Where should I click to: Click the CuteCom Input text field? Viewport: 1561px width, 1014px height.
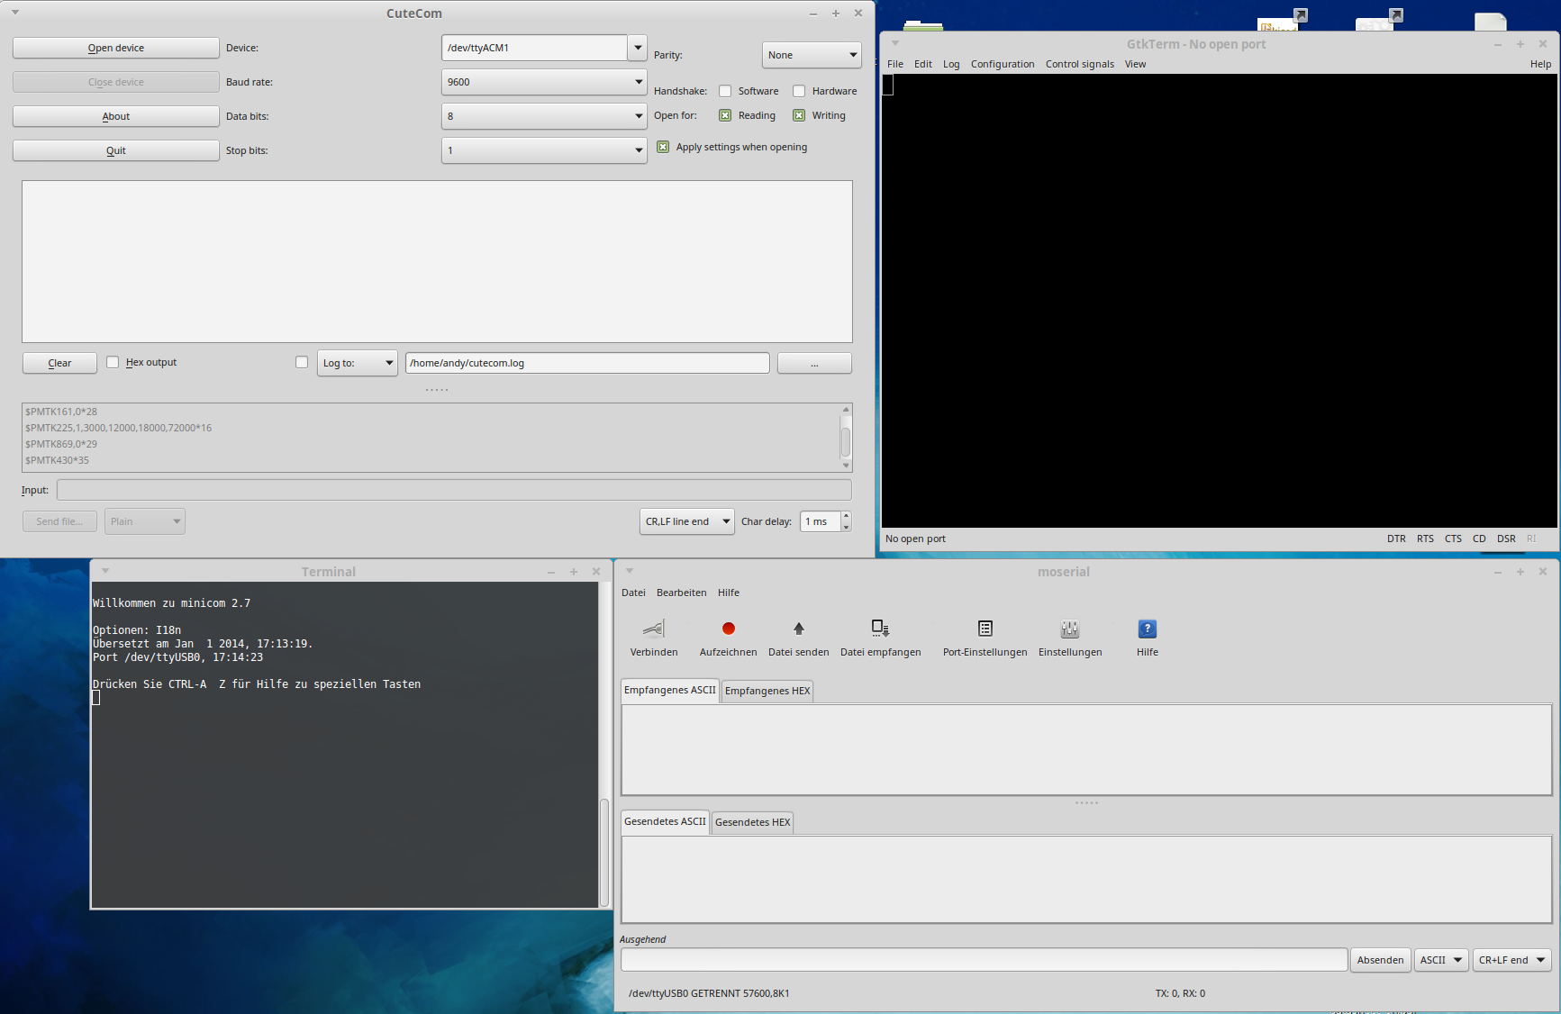[x=453, y=490]
